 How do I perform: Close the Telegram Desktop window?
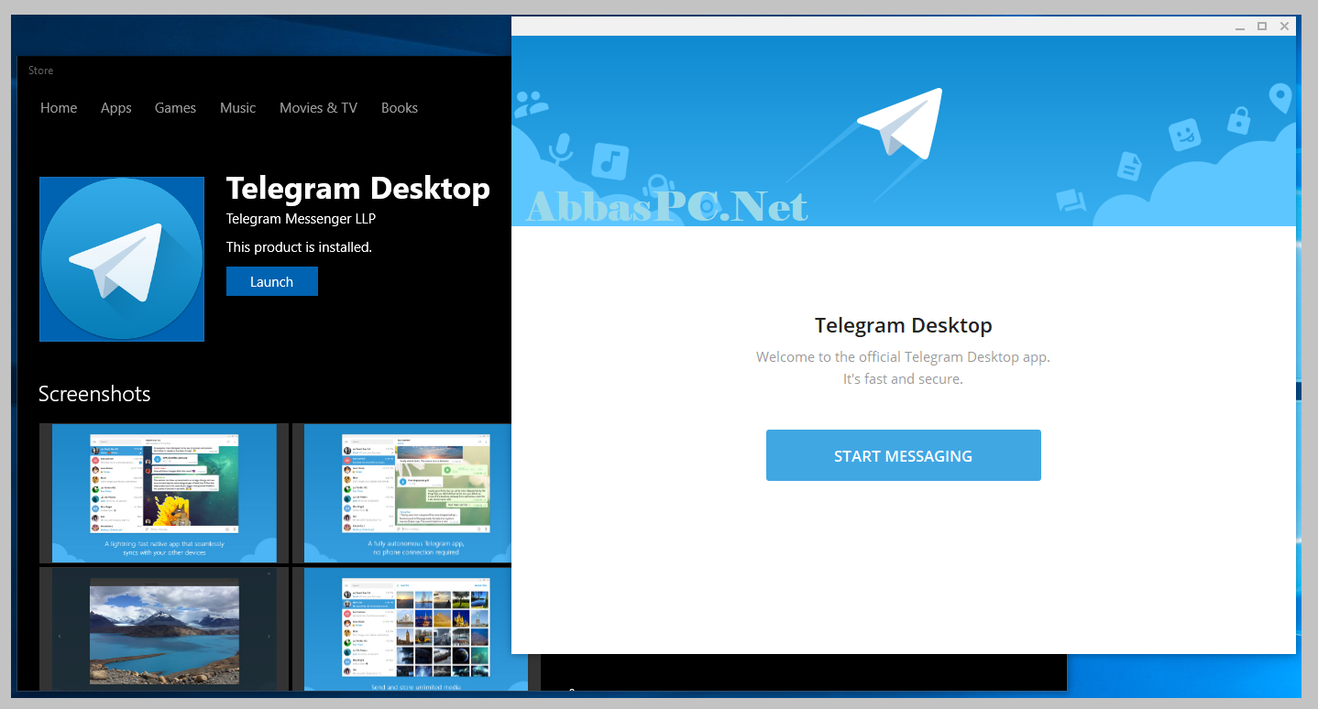(x=1284, y=27)
